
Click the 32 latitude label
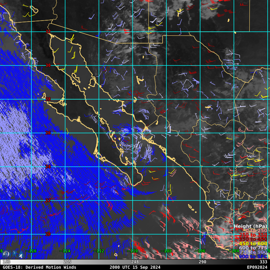(48, 31)
